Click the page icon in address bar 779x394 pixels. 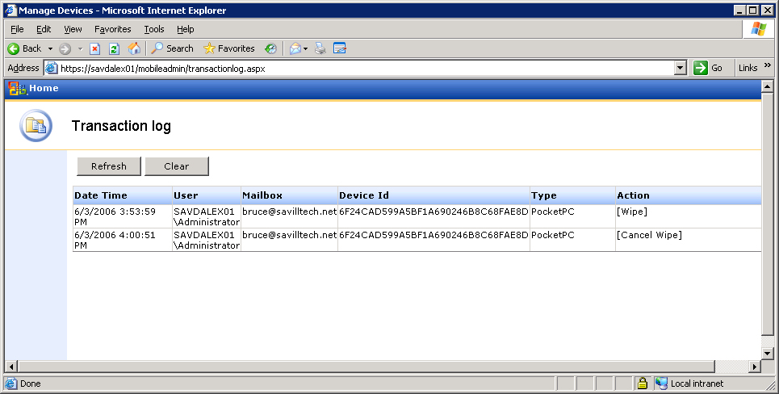(51, 68)
